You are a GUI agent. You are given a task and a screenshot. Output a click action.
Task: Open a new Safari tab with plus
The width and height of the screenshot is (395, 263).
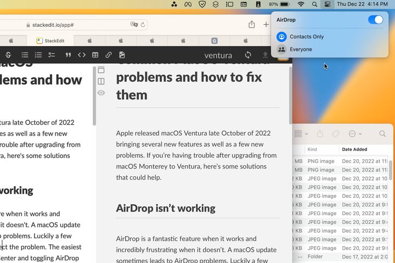pos(266,25)
